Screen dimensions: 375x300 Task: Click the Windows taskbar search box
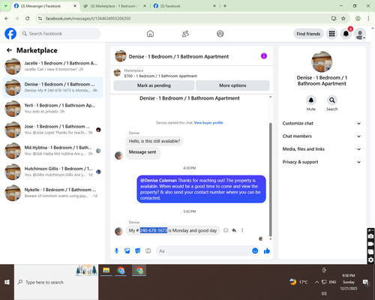56,282
